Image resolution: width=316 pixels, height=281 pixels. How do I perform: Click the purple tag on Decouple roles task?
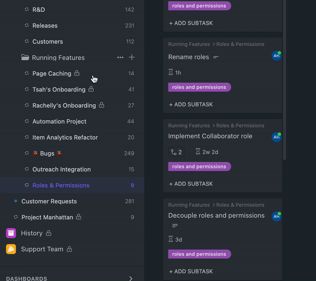pos(199,254)
